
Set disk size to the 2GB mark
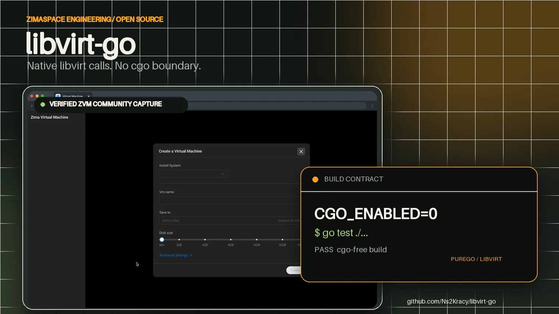179,239
